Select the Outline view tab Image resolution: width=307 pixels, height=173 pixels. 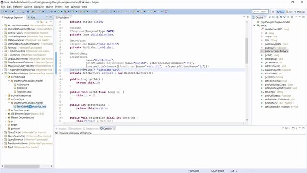pyautogui.click(x=260, y=17)
